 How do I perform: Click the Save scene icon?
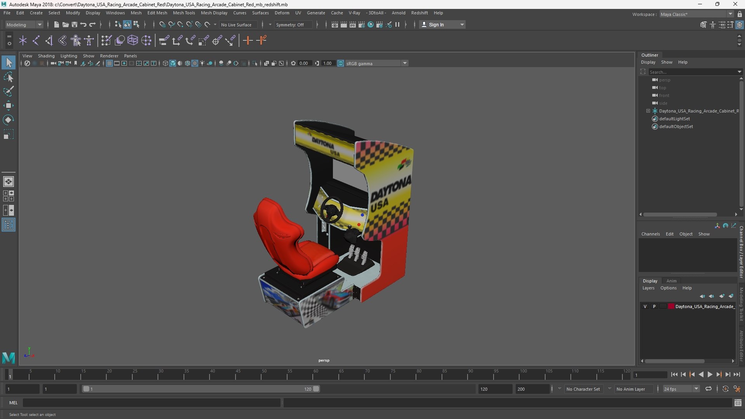click(74, 24)
